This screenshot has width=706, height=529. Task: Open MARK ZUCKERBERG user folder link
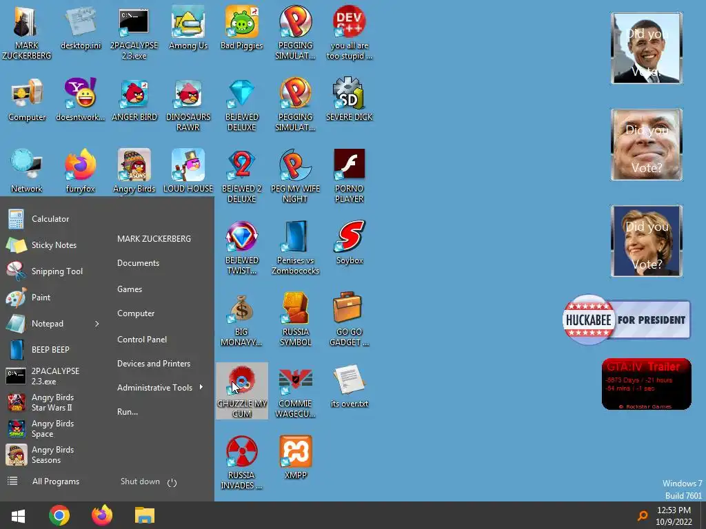(154, 239)
